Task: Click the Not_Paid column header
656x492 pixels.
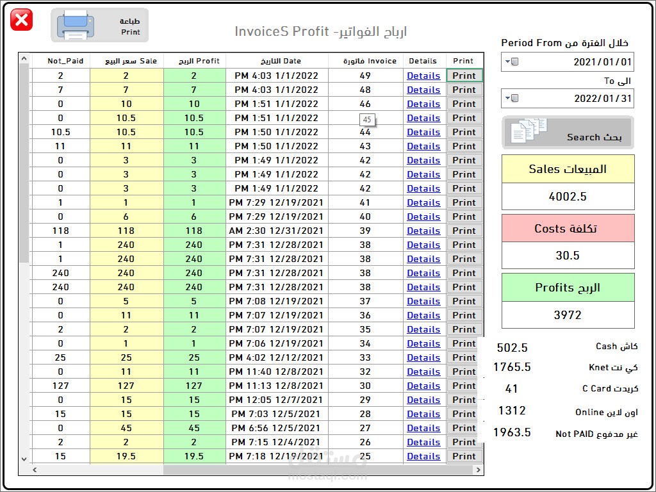Action: tap(61, 61)
